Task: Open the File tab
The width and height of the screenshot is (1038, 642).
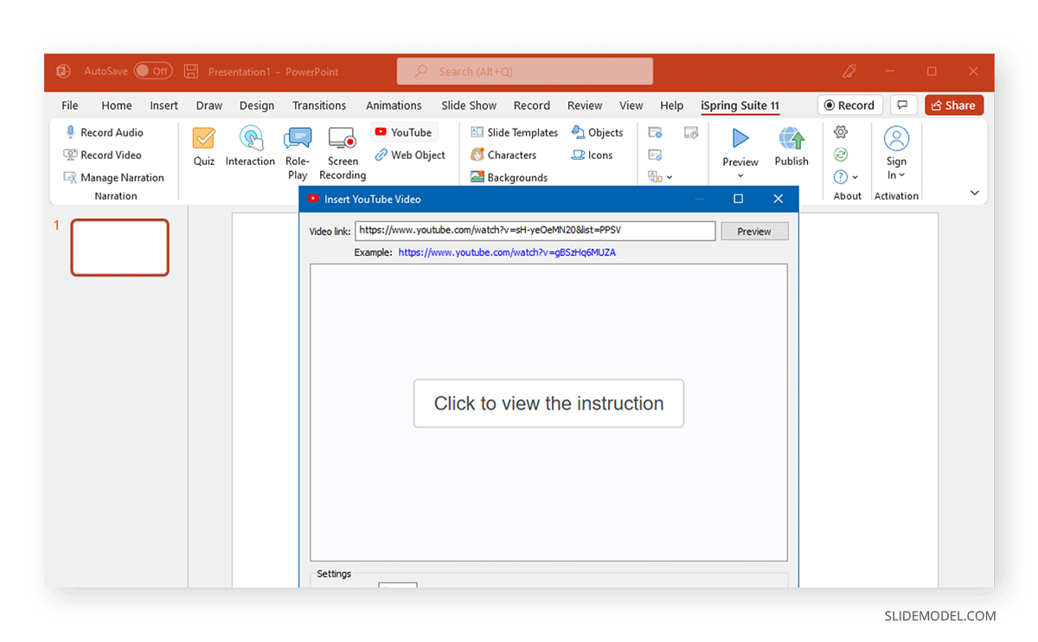Action: (70, 105)
